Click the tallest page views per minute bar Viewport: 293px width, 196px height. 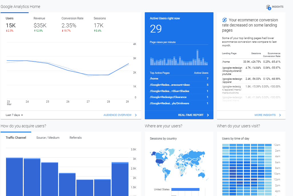pos(197,58)
